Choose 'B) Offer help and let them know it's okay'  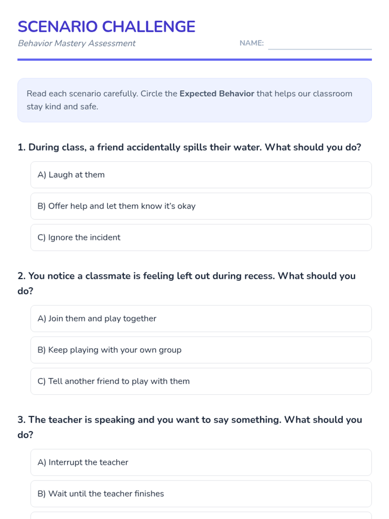coord(201,206)
